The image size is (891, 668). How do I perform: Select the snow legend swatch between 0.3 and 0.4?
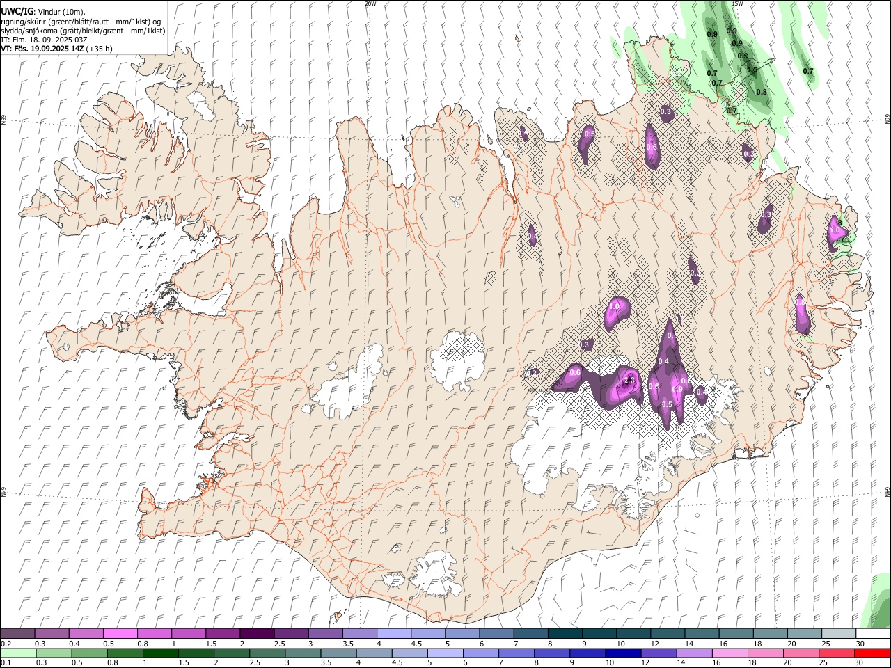[52, 633]
